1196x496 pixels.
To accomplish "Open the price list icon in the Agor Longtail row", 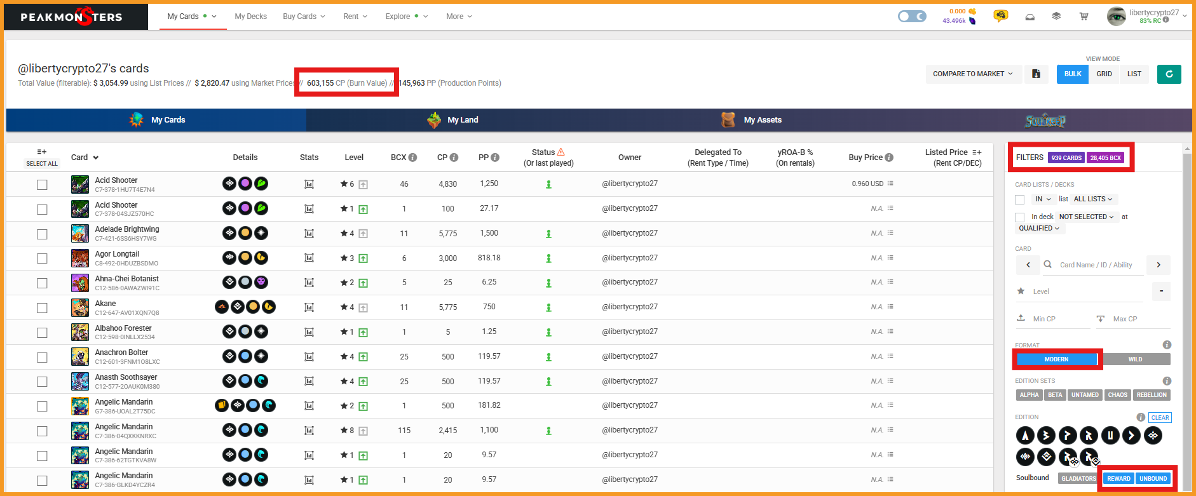I will (890, 258).
